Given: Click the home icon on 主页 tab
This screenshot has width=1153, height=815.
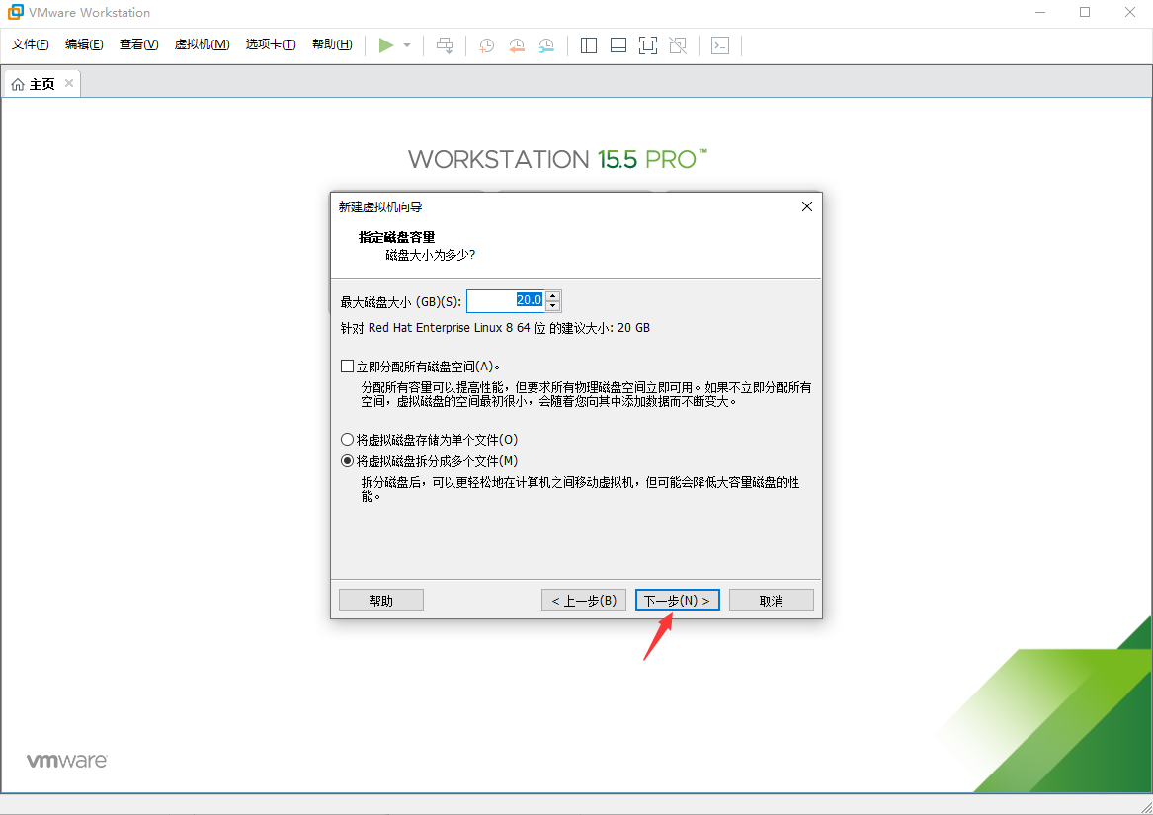Looking at the screenshot, I should 18,85.
